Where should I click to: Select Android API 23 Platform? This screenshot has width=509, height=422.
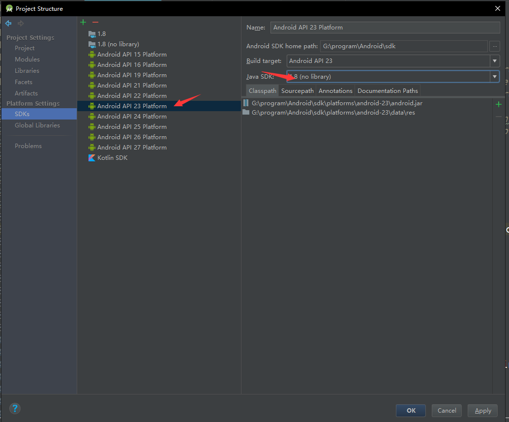point(159,106)
